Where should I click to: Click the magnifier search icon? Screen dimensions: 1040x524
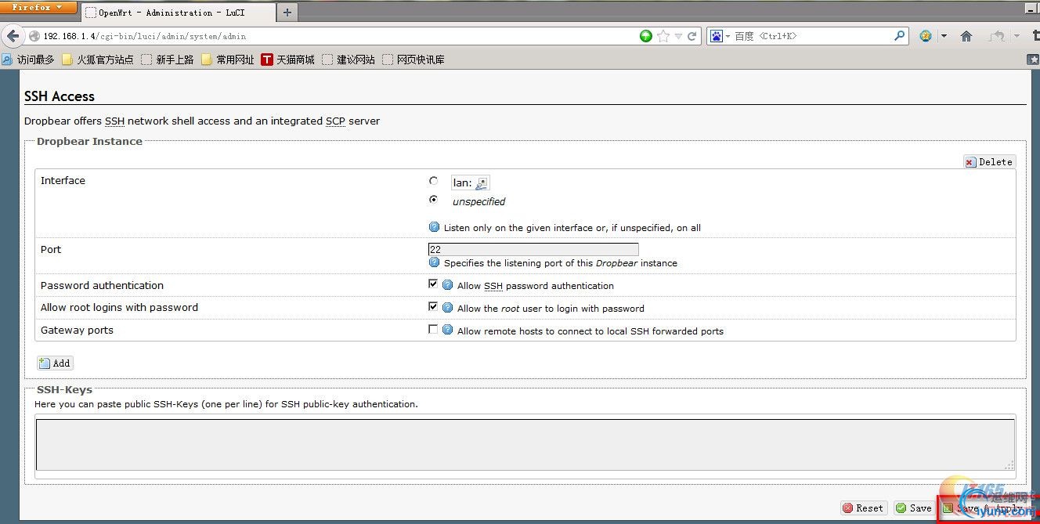point(900,35)
